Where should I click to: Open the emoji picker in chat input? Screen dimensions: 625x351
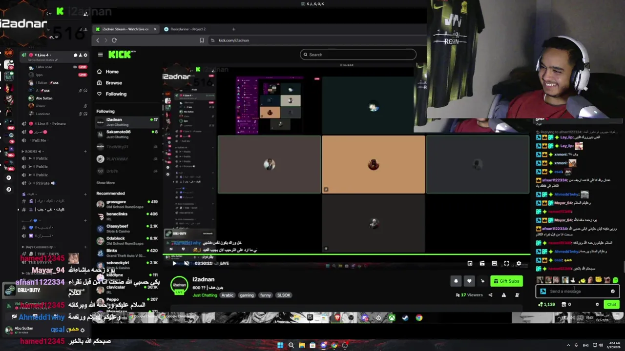click(x=613, y=292)
